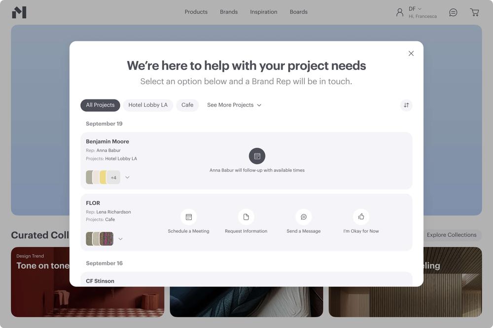Screen dimensions: 493x328
Task: Click the pink patterned FLOR swatch
Action: coord(107,239)
